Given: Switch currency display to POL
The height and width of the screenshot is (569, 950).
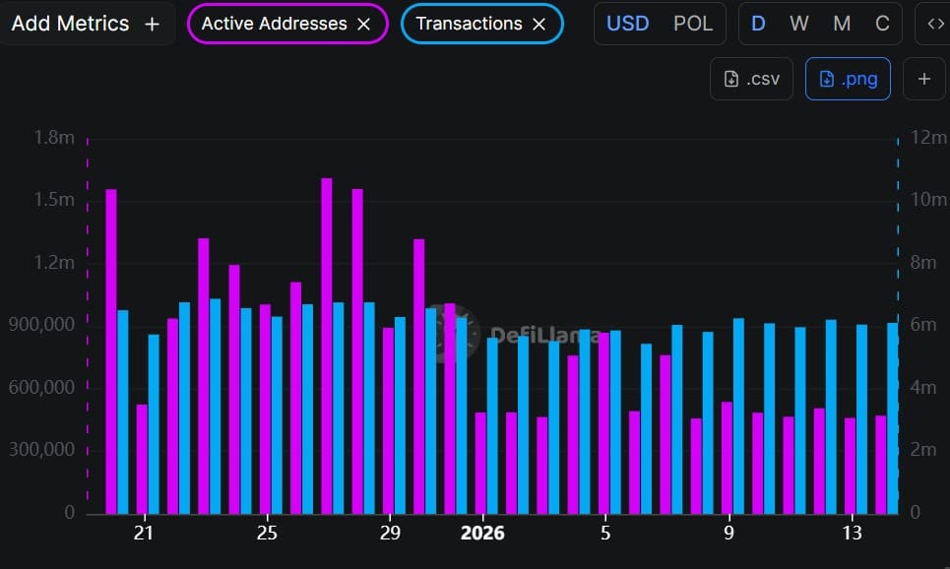Looking at the screenshot, I should (694, 24).
